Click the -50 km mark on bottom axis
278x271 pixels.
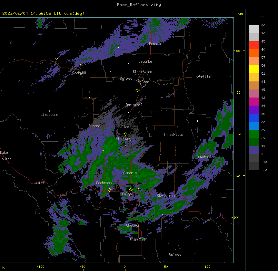82,266
